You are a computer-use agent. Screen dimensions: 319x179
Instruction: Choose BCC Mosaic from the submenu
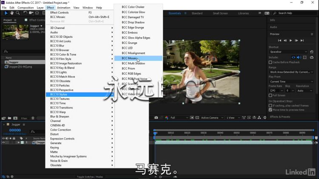click(x=138, y=58)
